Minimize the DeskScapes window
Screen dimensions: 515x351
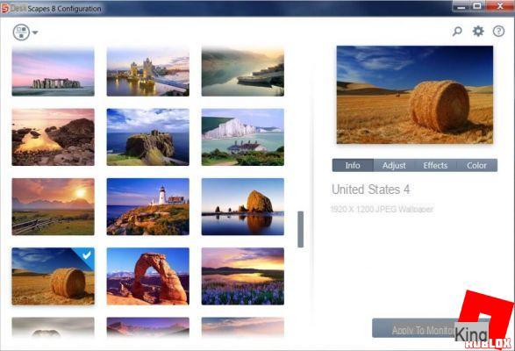(x=461, y=6)
